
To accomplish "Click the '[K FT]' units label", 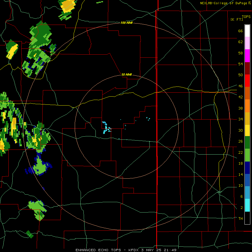I will pos(237,19).
